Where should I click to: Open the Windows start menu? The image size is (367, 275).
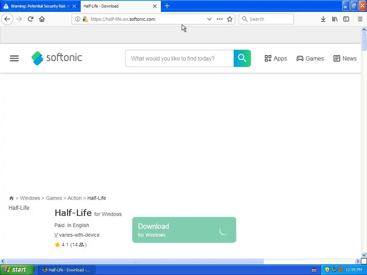point(17,270)
